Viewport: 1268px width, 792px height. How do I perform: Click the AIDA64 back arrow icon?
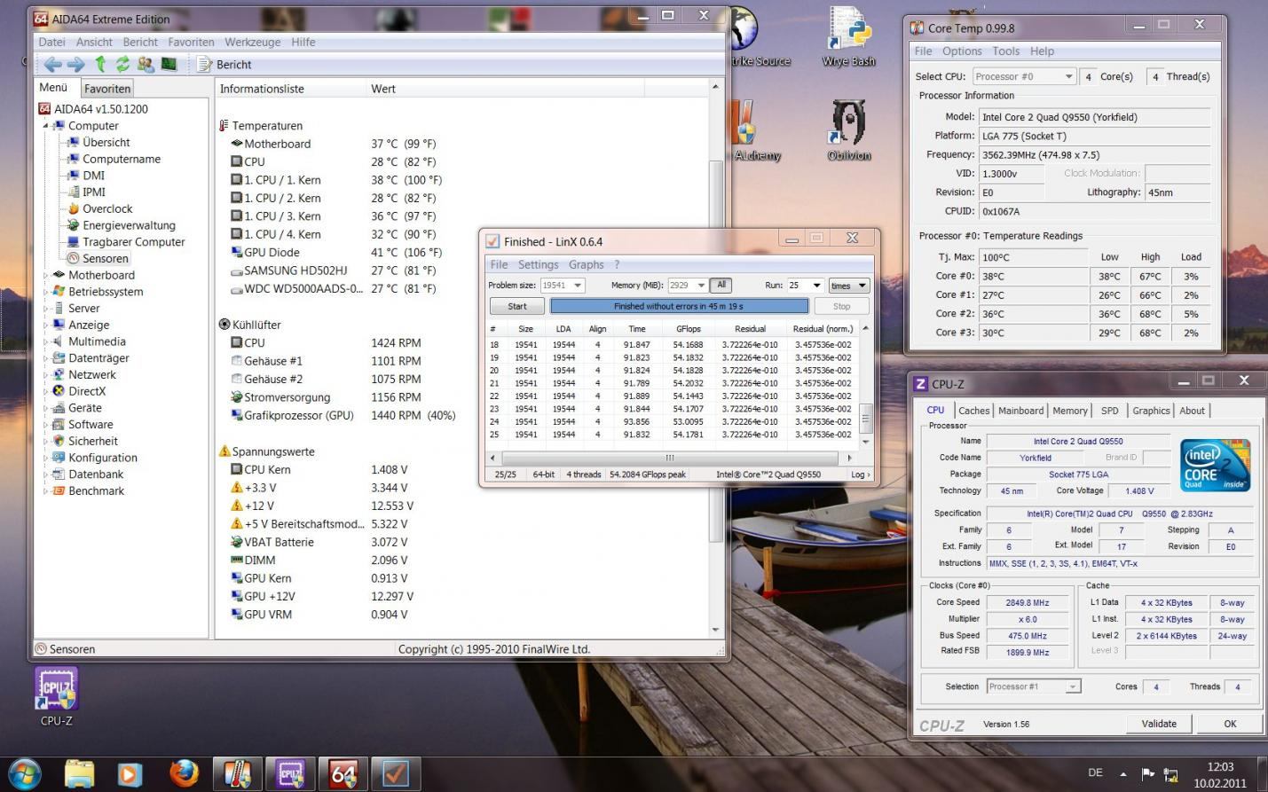click(52, 64)
